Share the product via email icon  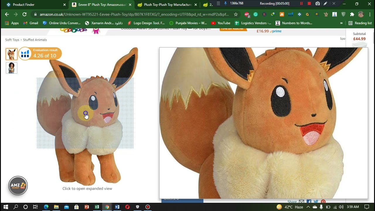301,202
